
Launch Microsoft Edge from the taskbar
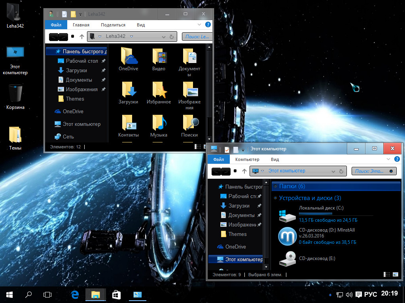[75, 294]
